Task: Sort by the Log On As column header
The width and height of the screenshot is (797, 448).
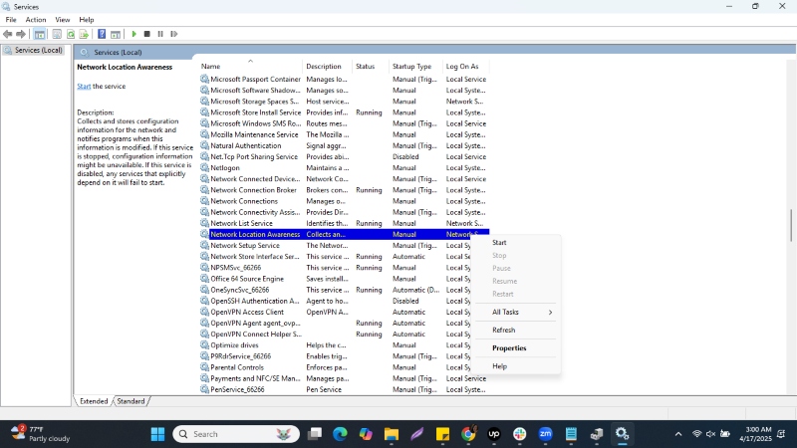Action: (465, 66)
